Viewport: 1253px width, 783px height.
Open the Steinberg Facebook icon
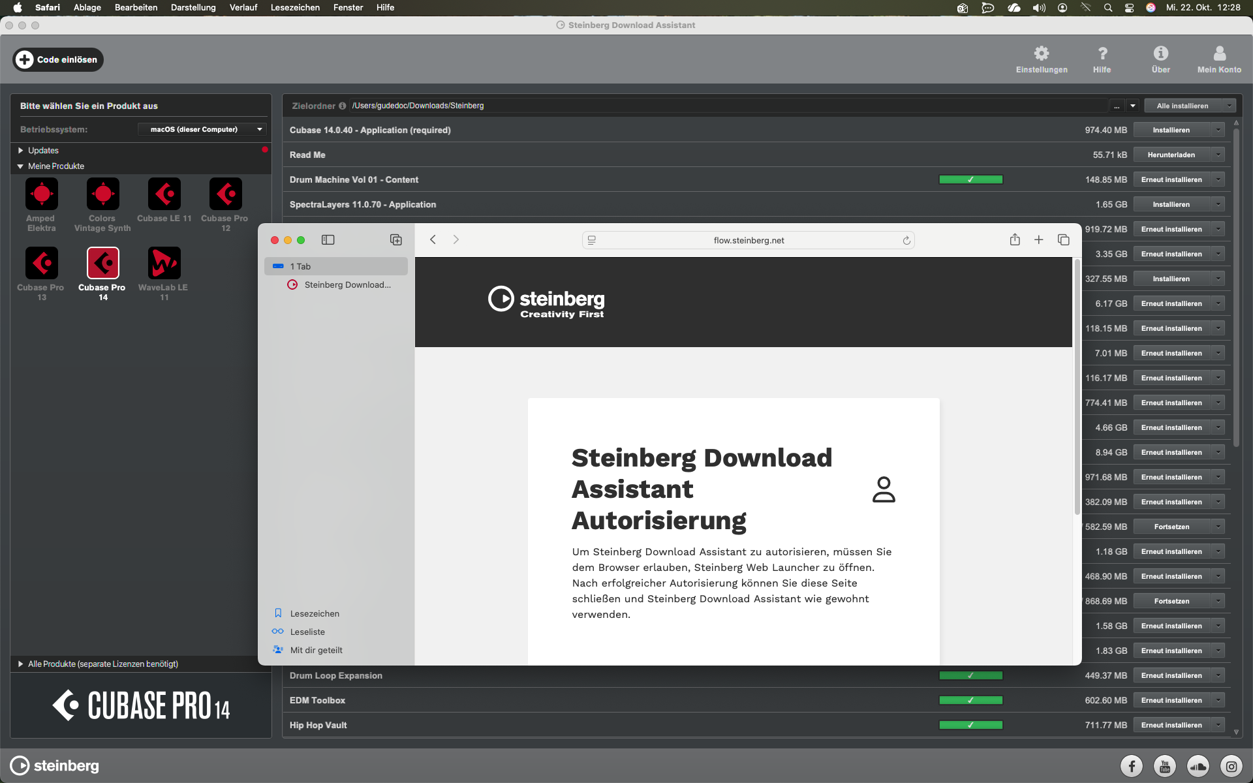(x=1132, y=766)
